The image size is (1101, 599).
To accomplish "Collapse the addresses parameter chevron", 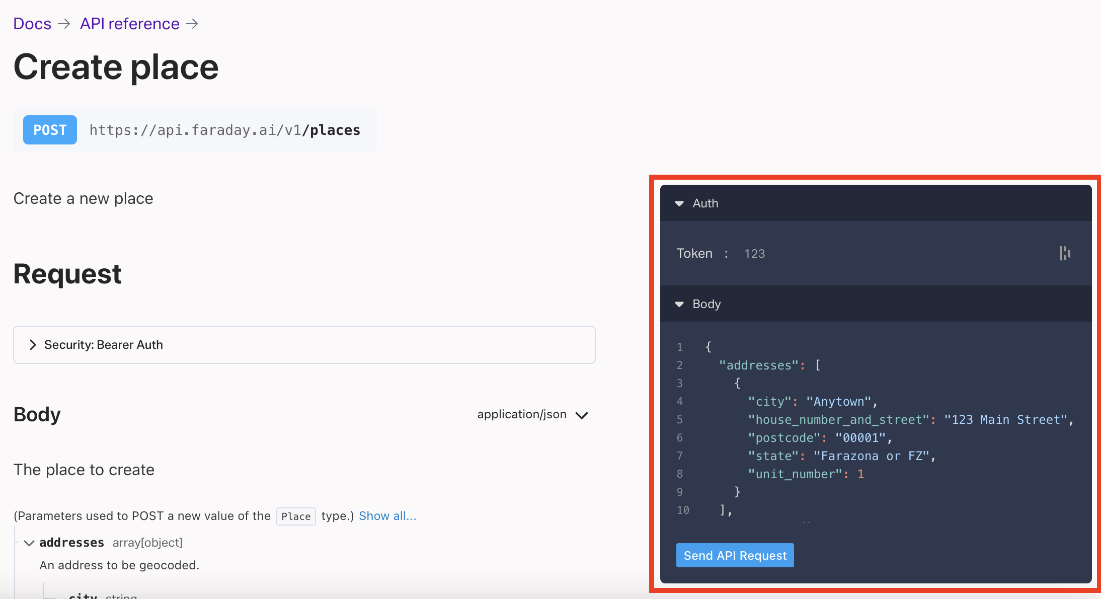I will [29, 543].
